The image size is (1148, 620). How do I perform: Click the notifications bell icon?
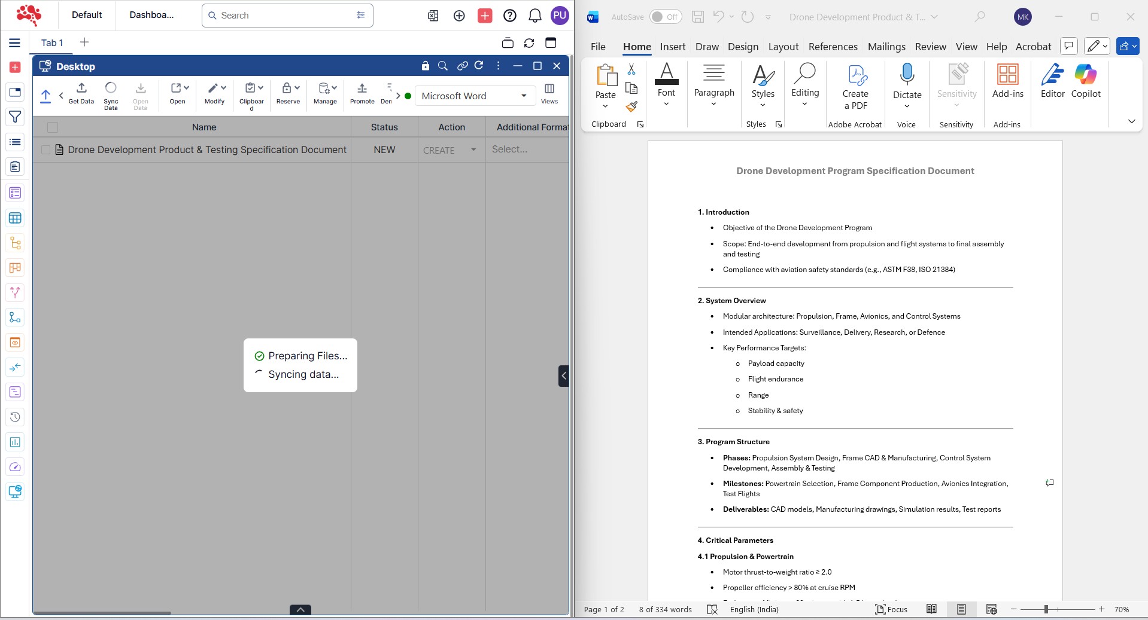[x=534, y=16]
